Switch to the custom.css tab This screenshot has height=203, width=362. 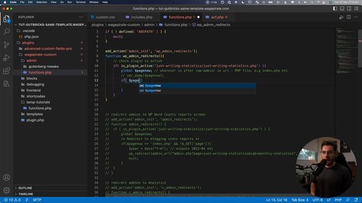(x=103, y=17)
